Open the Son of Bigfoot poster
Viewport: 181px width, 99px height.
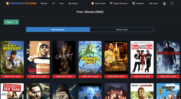[x=12, y=57]
